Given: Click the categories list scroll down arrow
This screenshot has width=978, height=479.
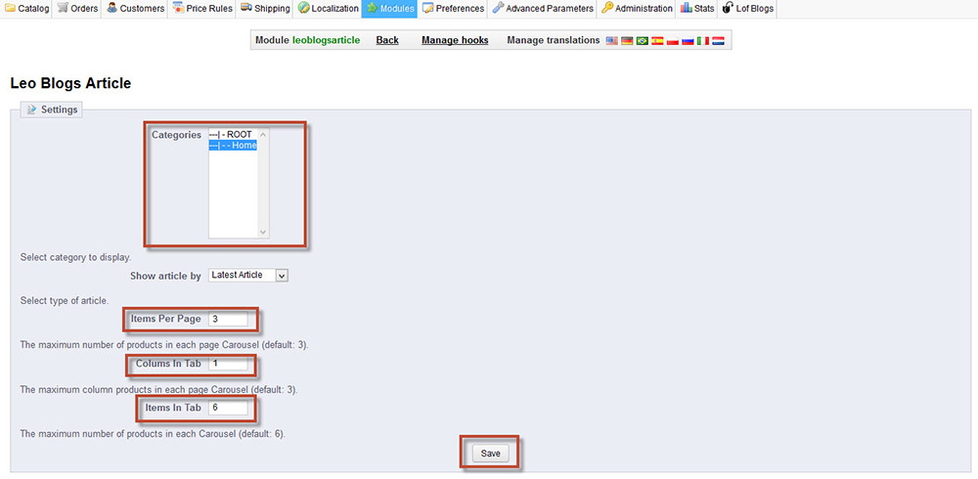Looking at the screenshot, I should point(262,232).
